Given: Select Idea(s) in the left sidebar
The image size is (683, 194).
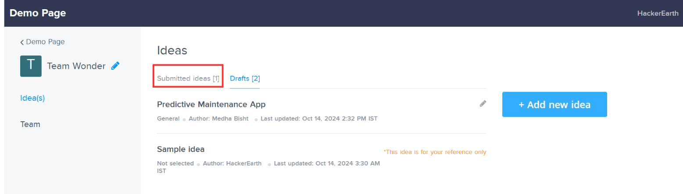Looking at the screenshot, I should pos(32,98).
